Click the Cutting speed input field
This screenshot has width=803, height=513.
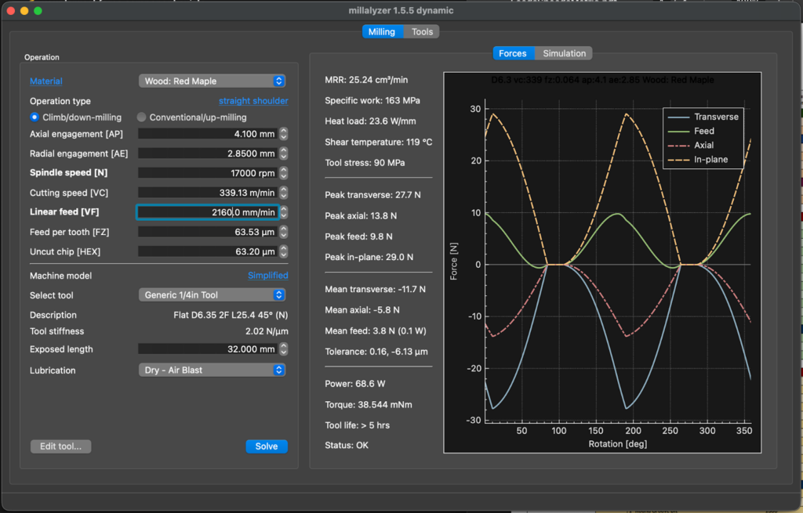pyautogui.click(x=208, y=193)
